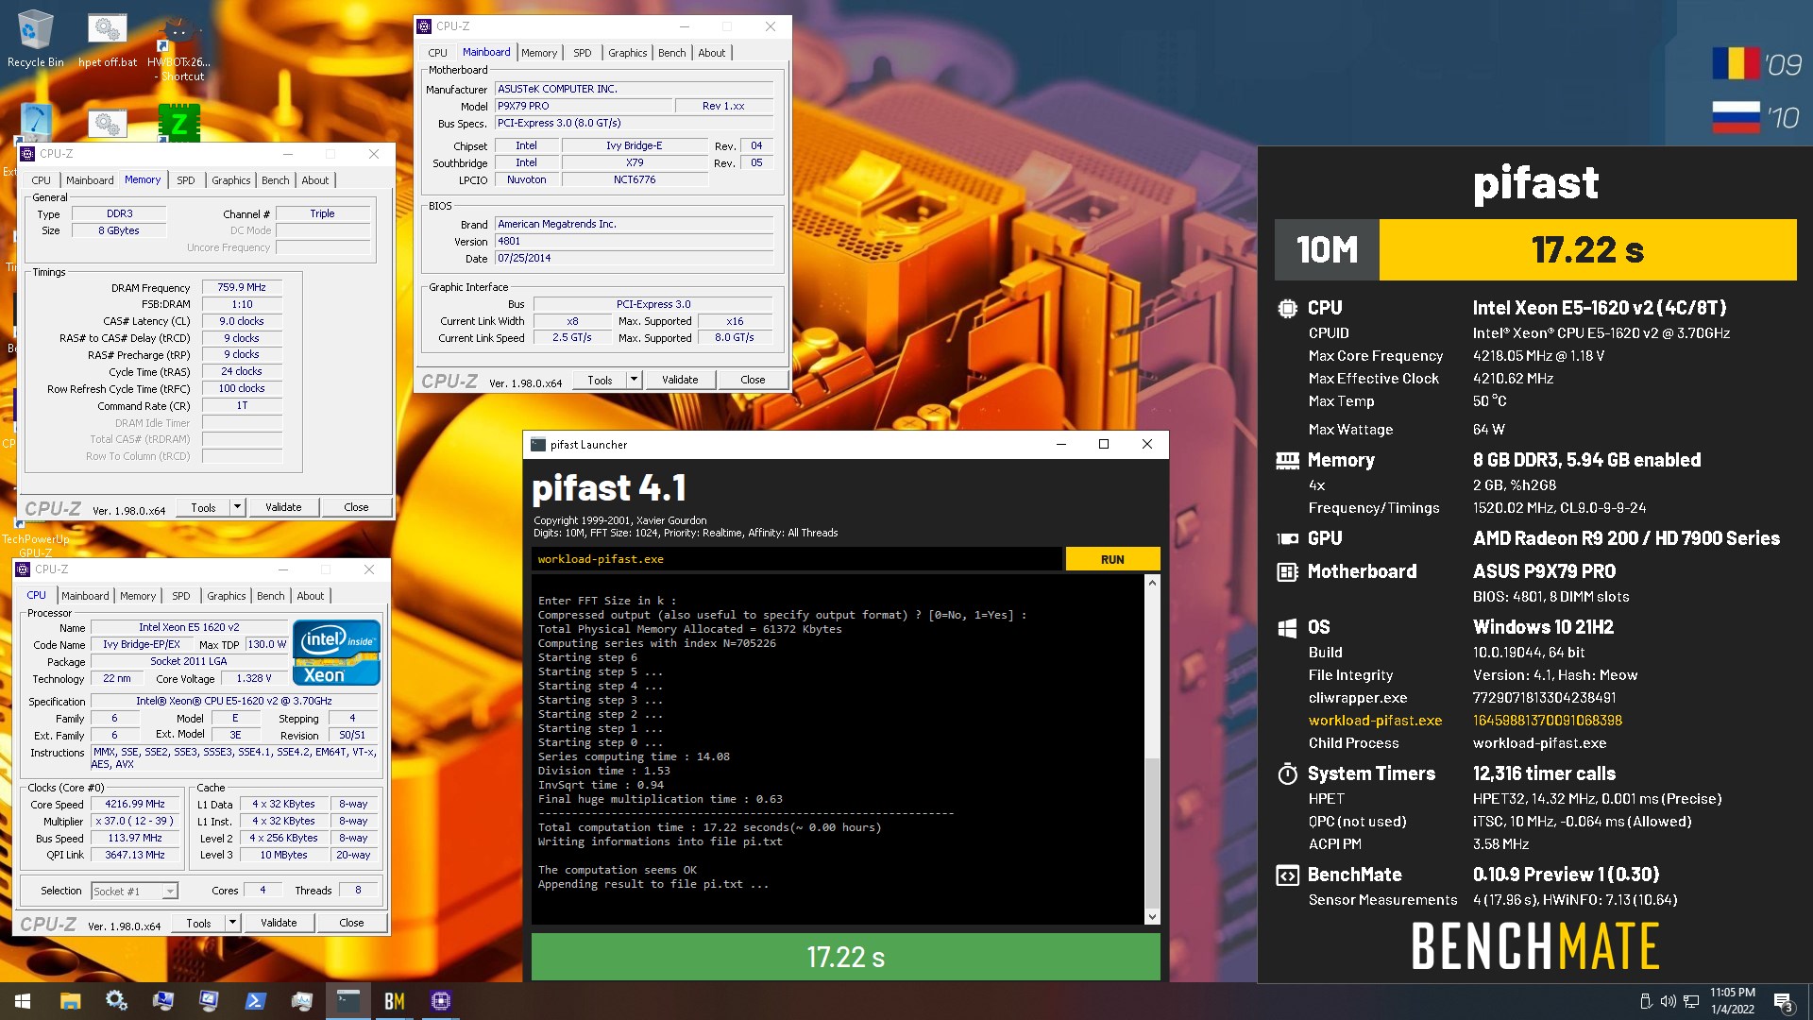Click the taskbar clock showing 11:05 PM
The height and width of the screenshot is (1020, 1813).
pos(1732,1001)
